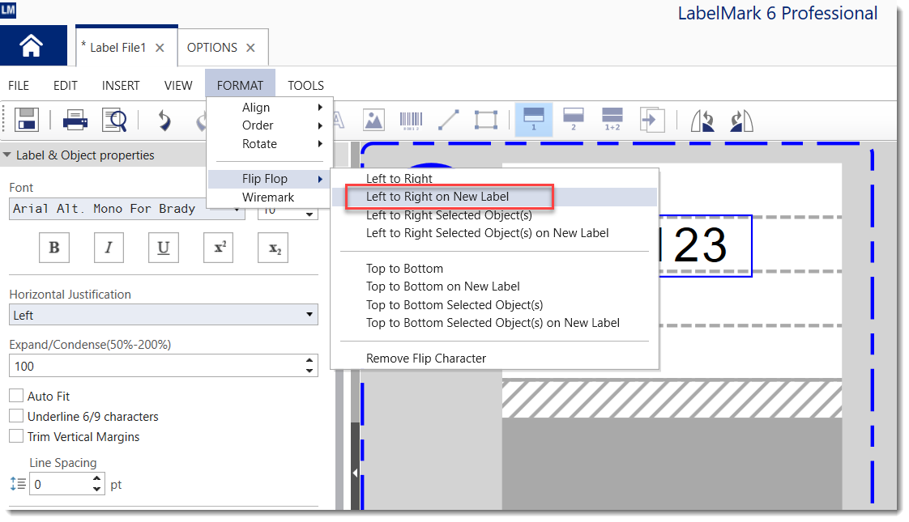Image resolution: width=909 pixels, height=522 pixels.
Task: Toggle Trim Vertical Margins checkbox
Action: tap(16, 437)
